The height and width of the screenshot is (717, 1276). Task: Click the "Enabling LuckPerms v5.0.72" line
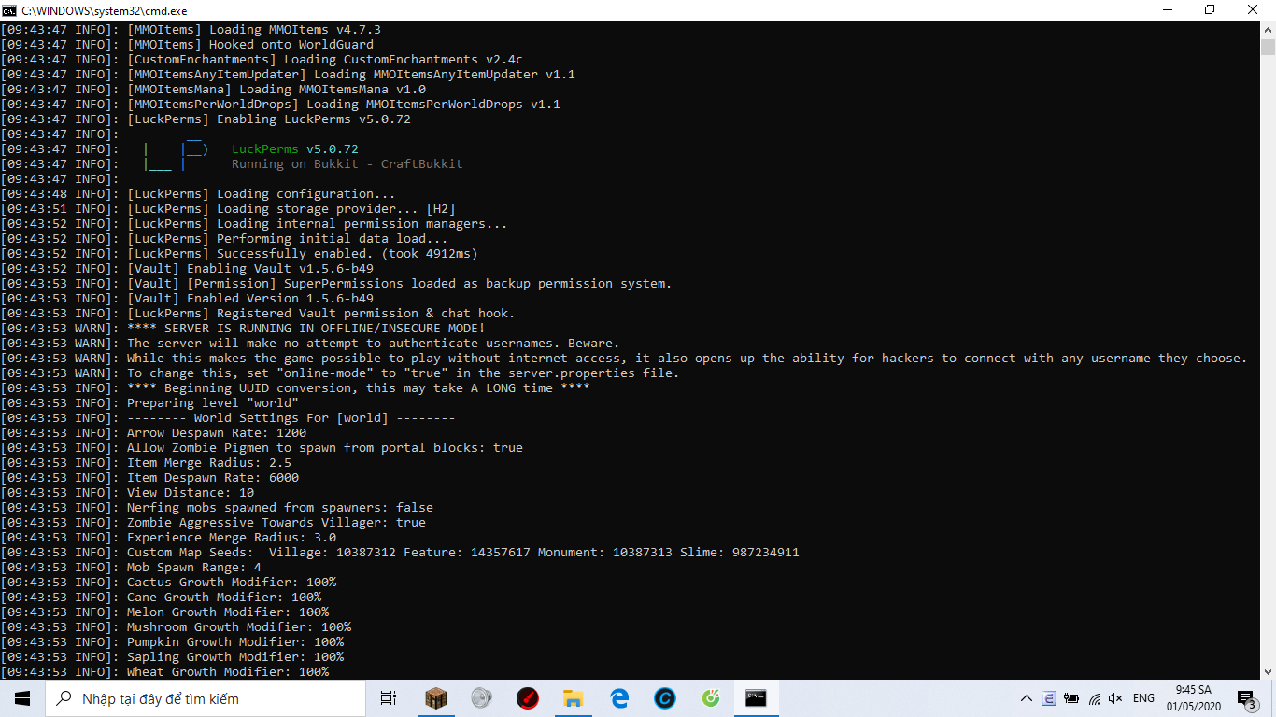[x=205, y=119]
